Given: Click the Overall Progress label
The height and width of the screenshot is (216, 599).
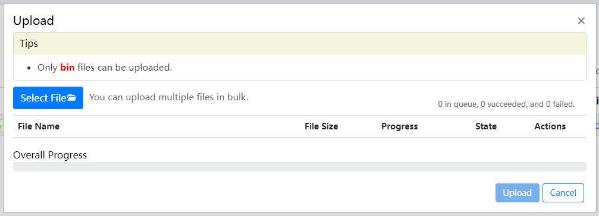Looking at the screenshot, I should click(50, 155).
